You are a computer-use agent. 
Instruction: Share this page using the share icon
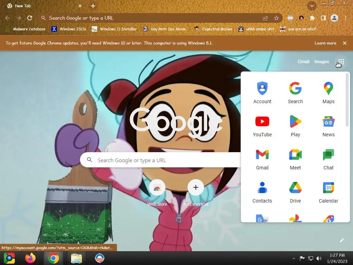coord(265,18)
